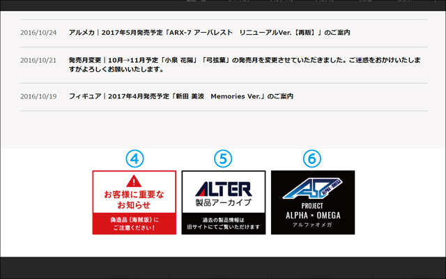Open the 発売月変更 notice about 小泉 花陽
446x279 pixels.
click(245, 65)
